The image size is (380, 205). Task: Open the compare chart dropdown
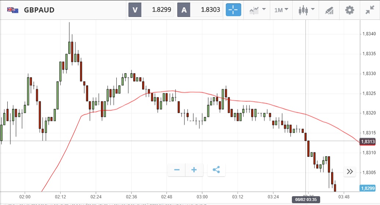coord(258,10)
